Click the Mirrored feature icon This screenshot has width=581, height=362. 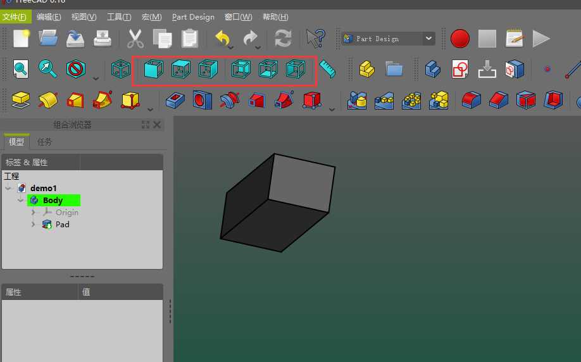357,100
